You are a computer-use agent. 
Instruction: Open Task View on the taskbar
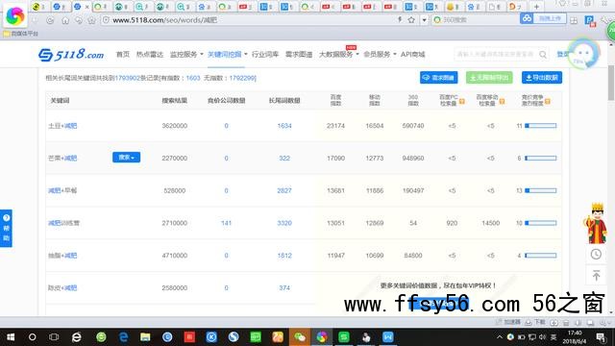(x=54, y=337)
